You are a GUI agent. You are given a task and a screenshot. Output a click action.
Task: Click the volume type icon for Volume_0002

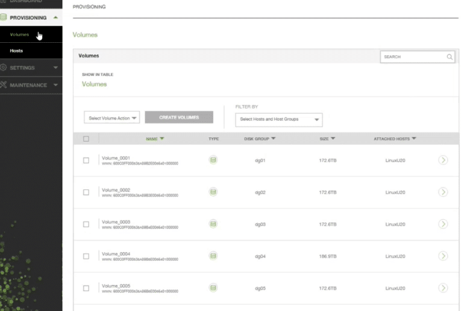(x=213, y=192)
